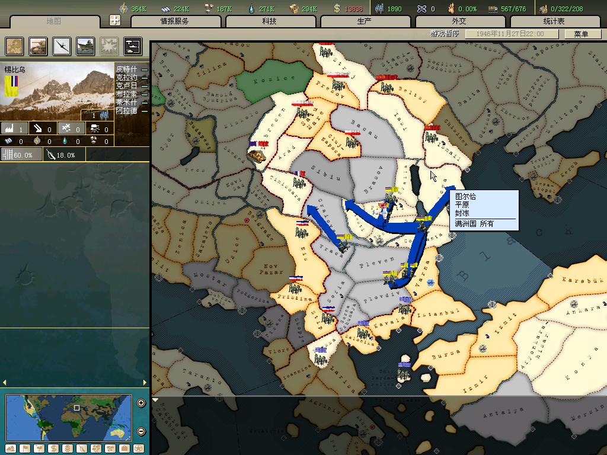Zoom in with the minimap plus button
Image resolution: width=607 pixels, height=455 pixels.
coord(141,403)
